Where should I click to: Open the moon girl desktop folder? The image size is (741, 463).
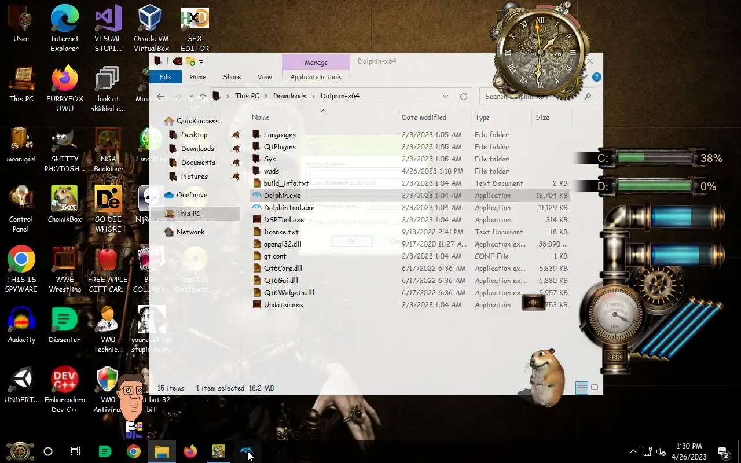[21, 145]
